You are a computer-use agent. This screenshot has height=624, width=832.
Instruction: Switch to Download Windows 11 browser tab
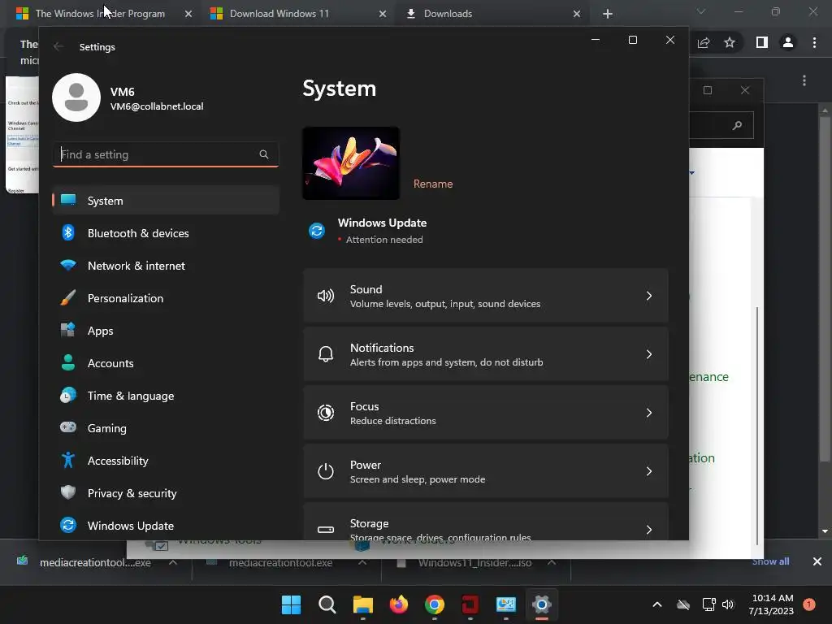(299, 13)
